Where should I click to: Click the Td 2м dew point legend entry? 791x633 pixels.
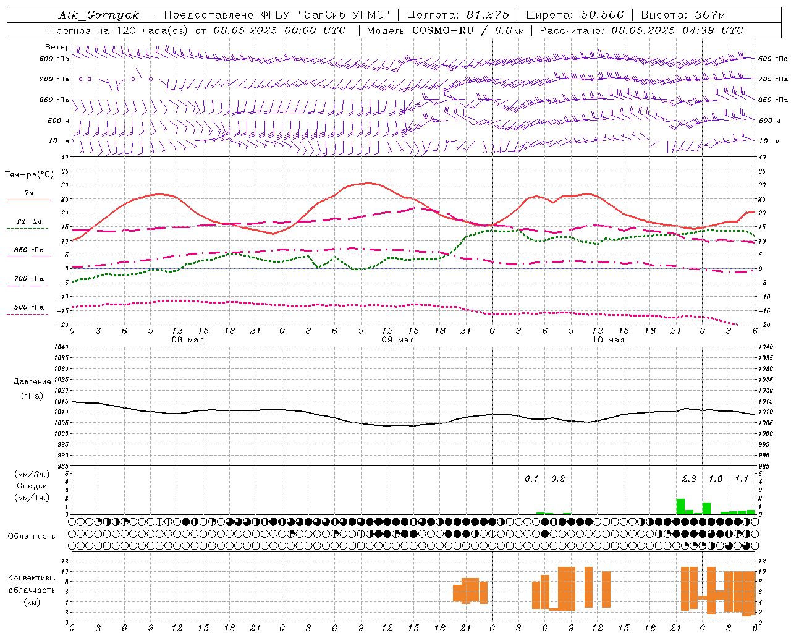(x=29, y=221)
